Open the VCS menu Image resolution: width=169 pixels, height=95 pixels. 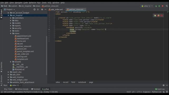click(x=49, y=3)
